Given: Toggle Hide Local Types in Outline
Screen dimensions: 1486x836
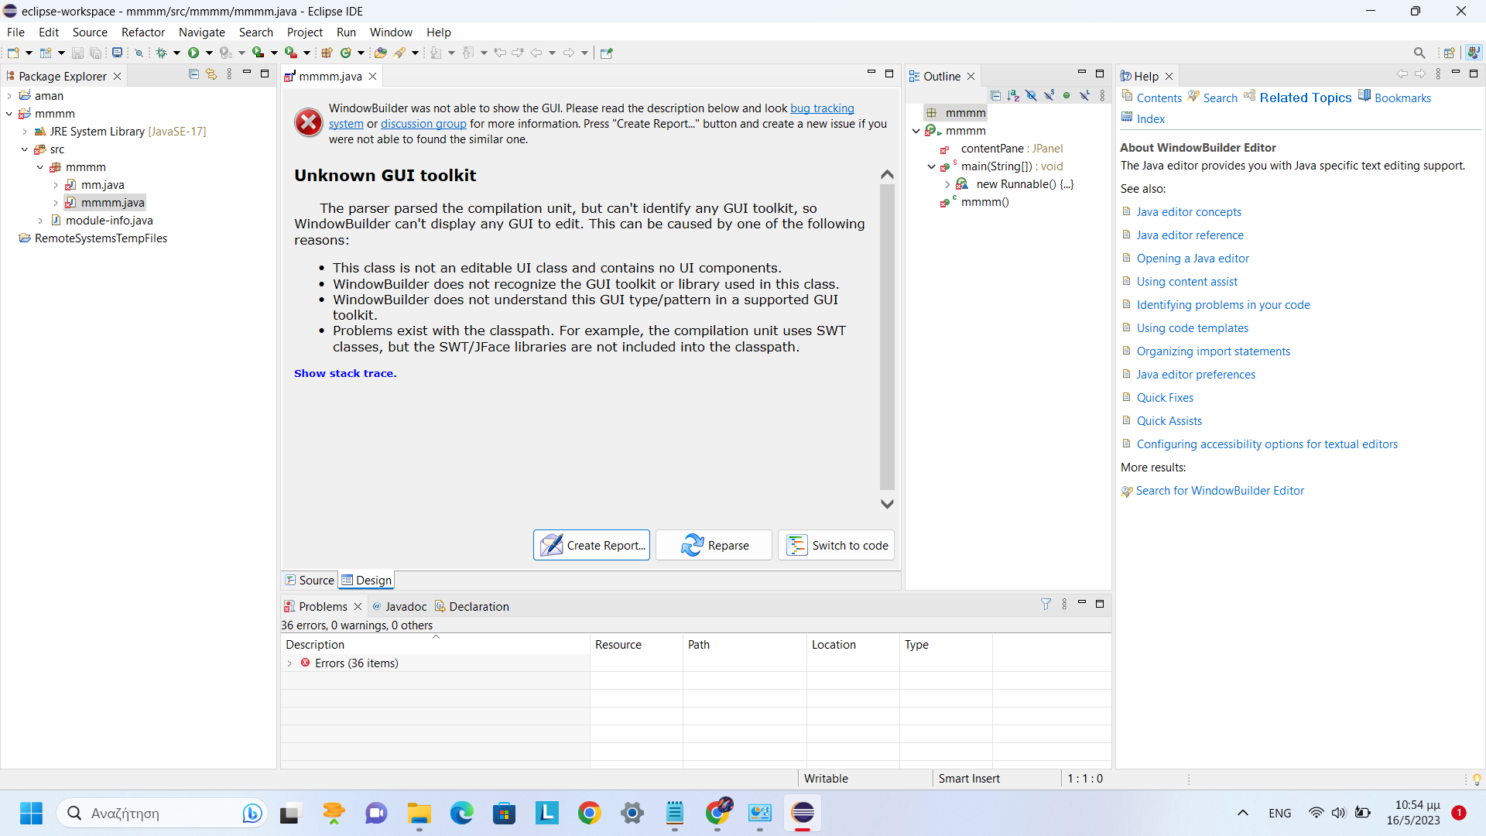Looking at the screenshot, I should pyautogui.click(x=1084, y=96).
